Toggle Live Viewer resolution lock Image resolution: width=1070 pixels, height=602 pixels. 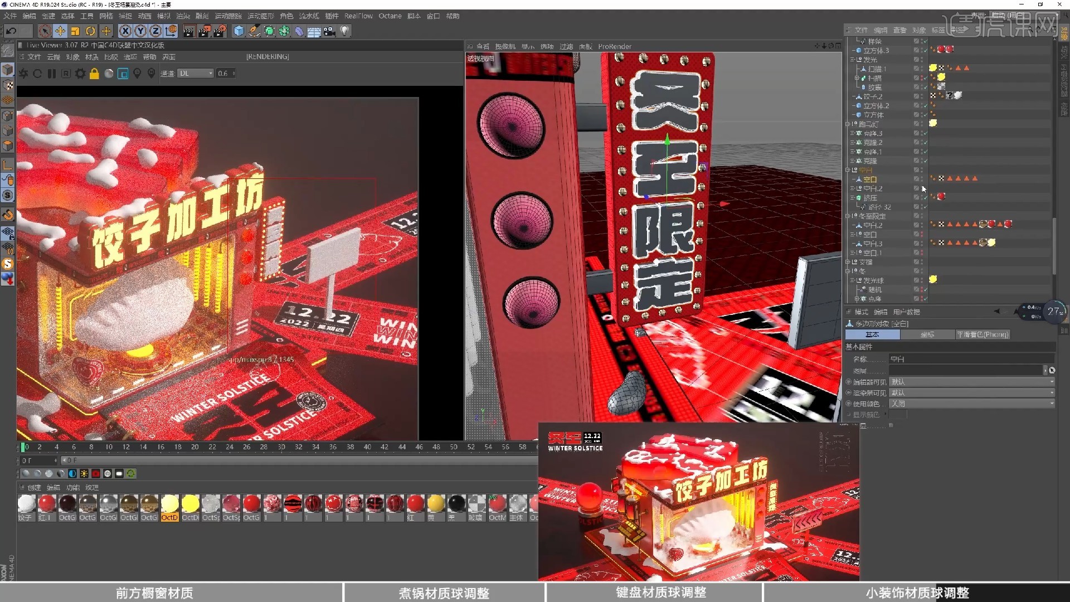point(94,74)
